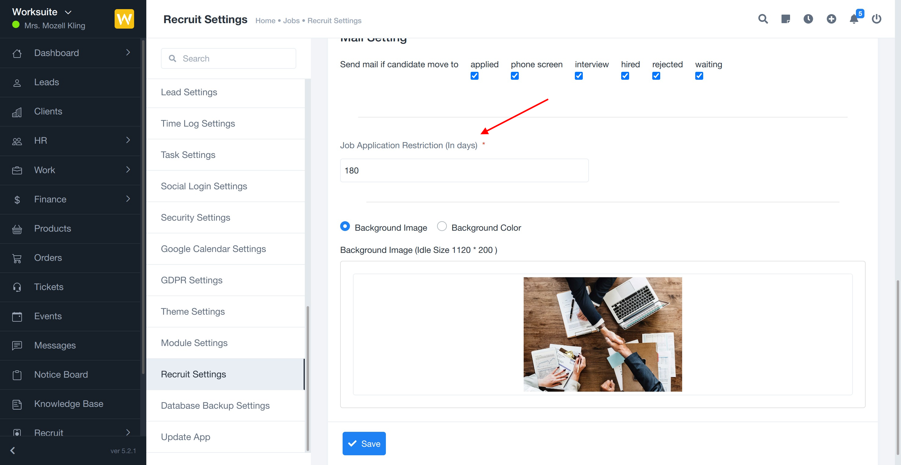The image size is (901, 465).
Task: Follow the Jobs breadcrumb link
Action: (x=291, y=21)
